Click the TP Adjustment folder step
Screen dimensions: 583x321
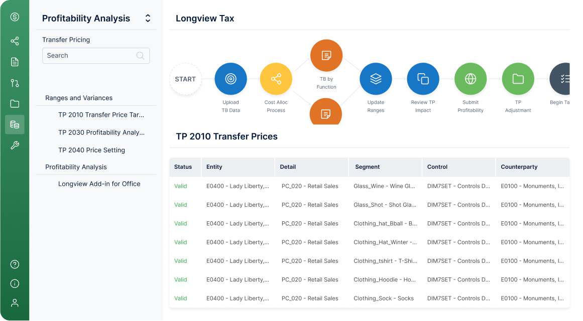click(x=518, y=79)
